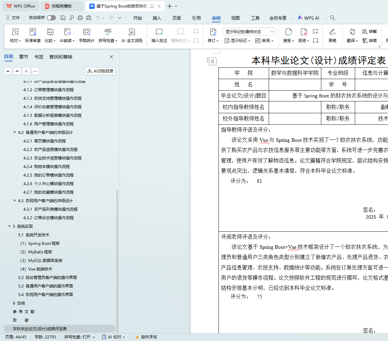Click the 标准审查 icon
This screenshot has height=341, width=388.
(33, 32)
